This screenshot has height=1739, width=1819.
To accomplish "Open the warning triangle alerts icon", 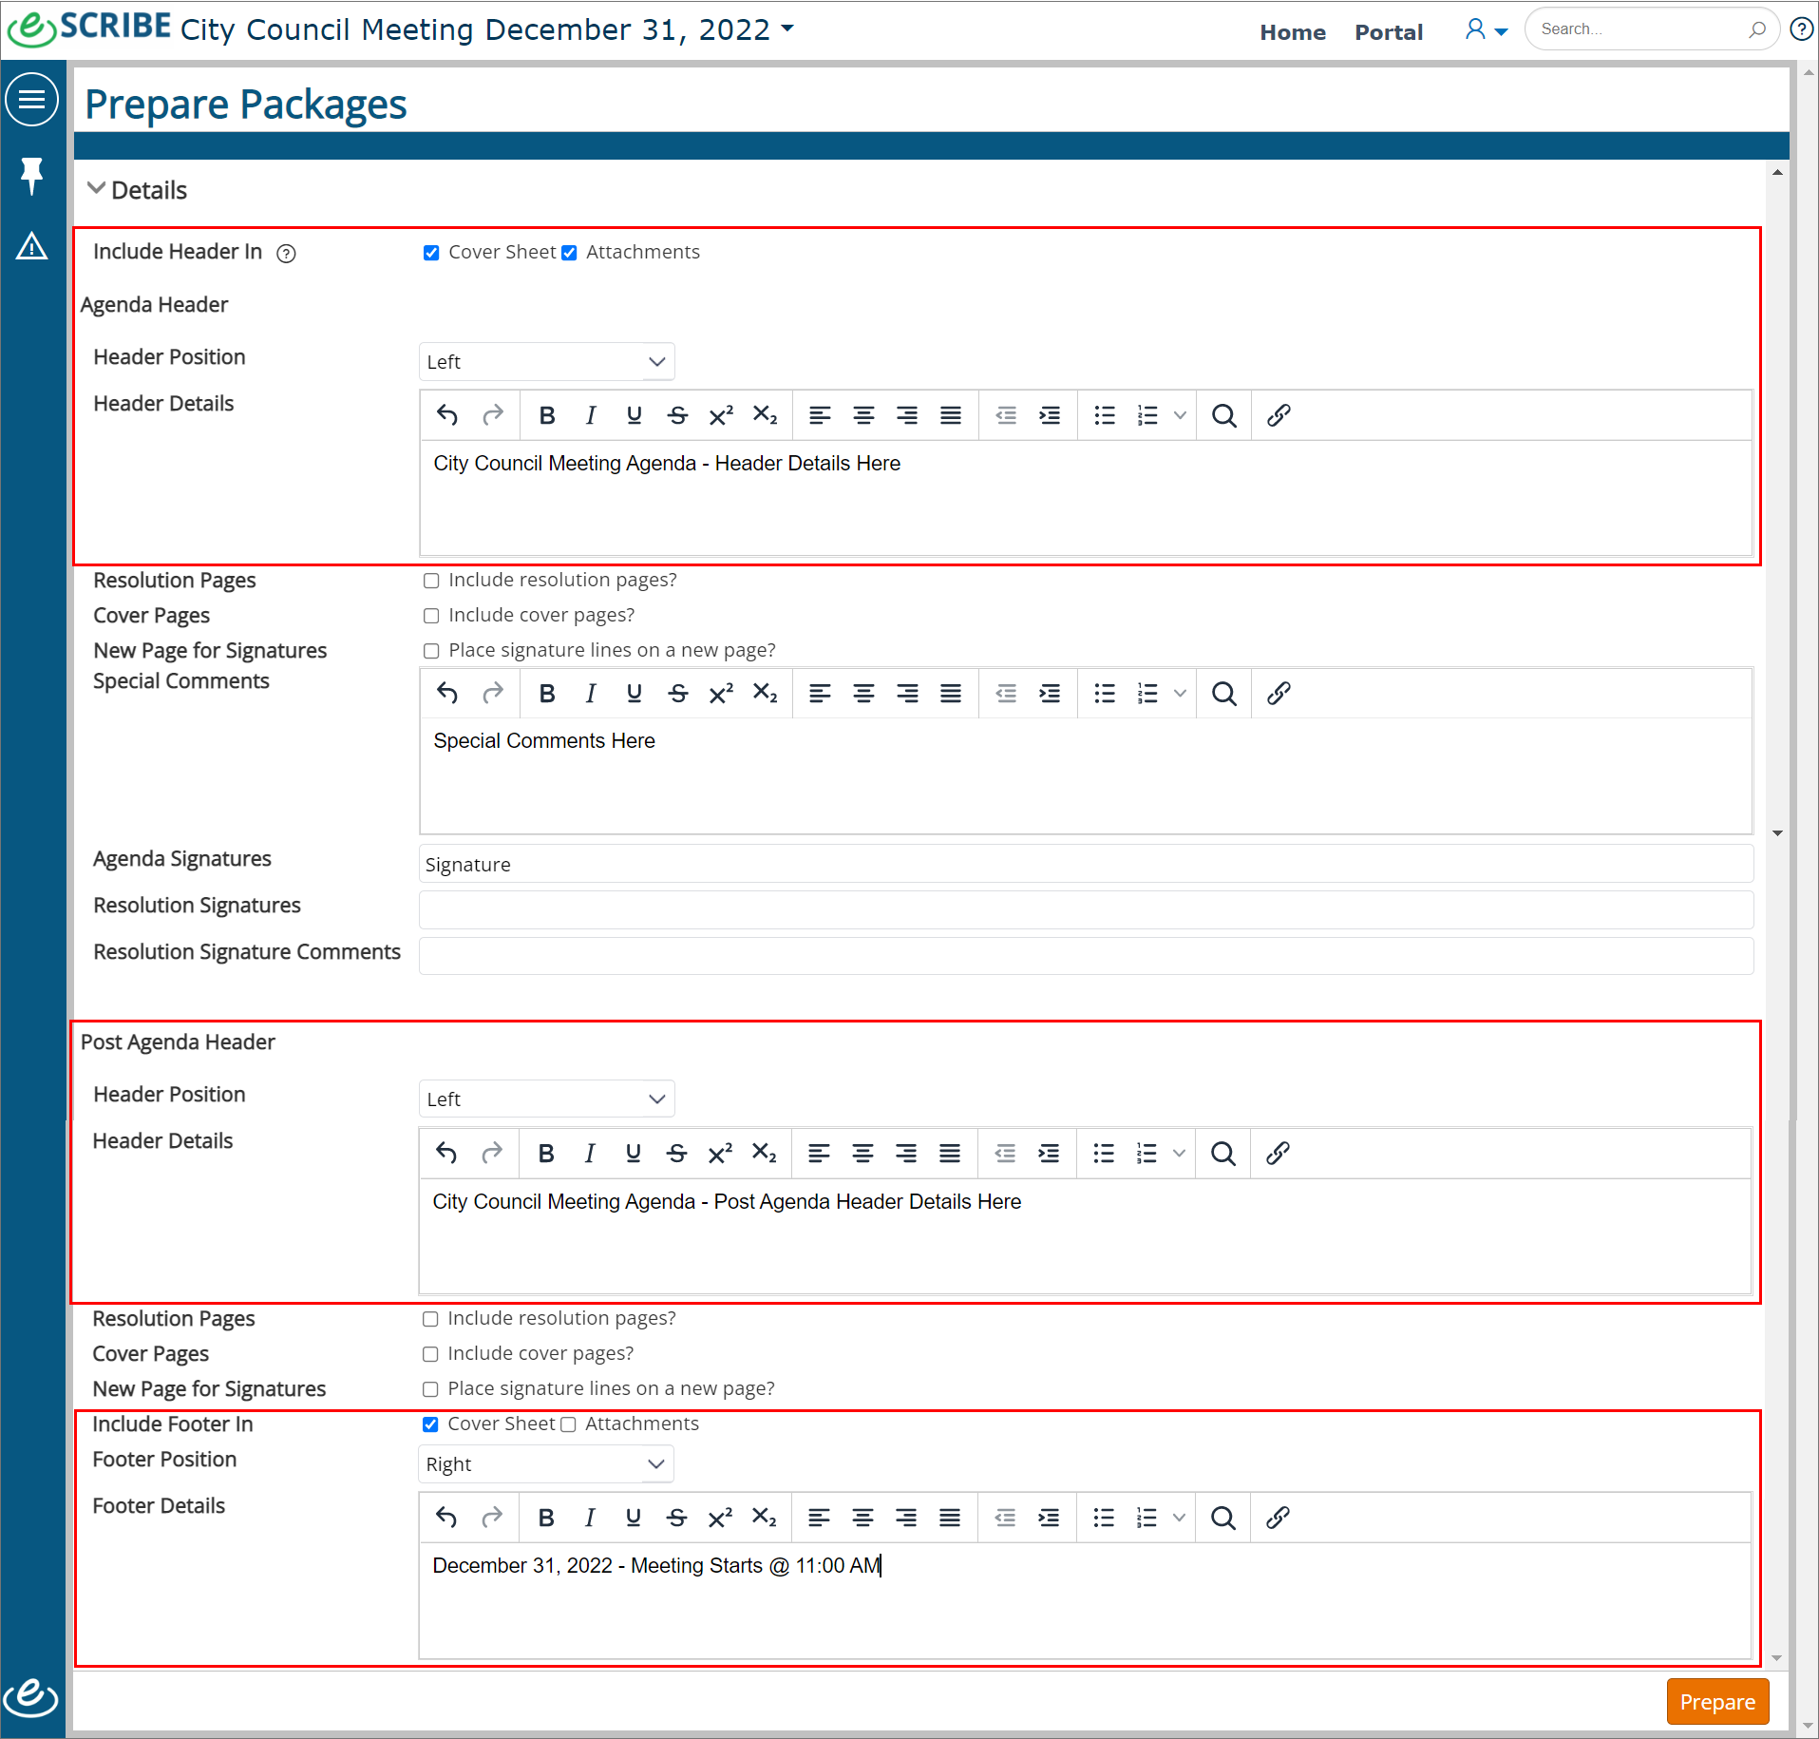I will 32,246.
